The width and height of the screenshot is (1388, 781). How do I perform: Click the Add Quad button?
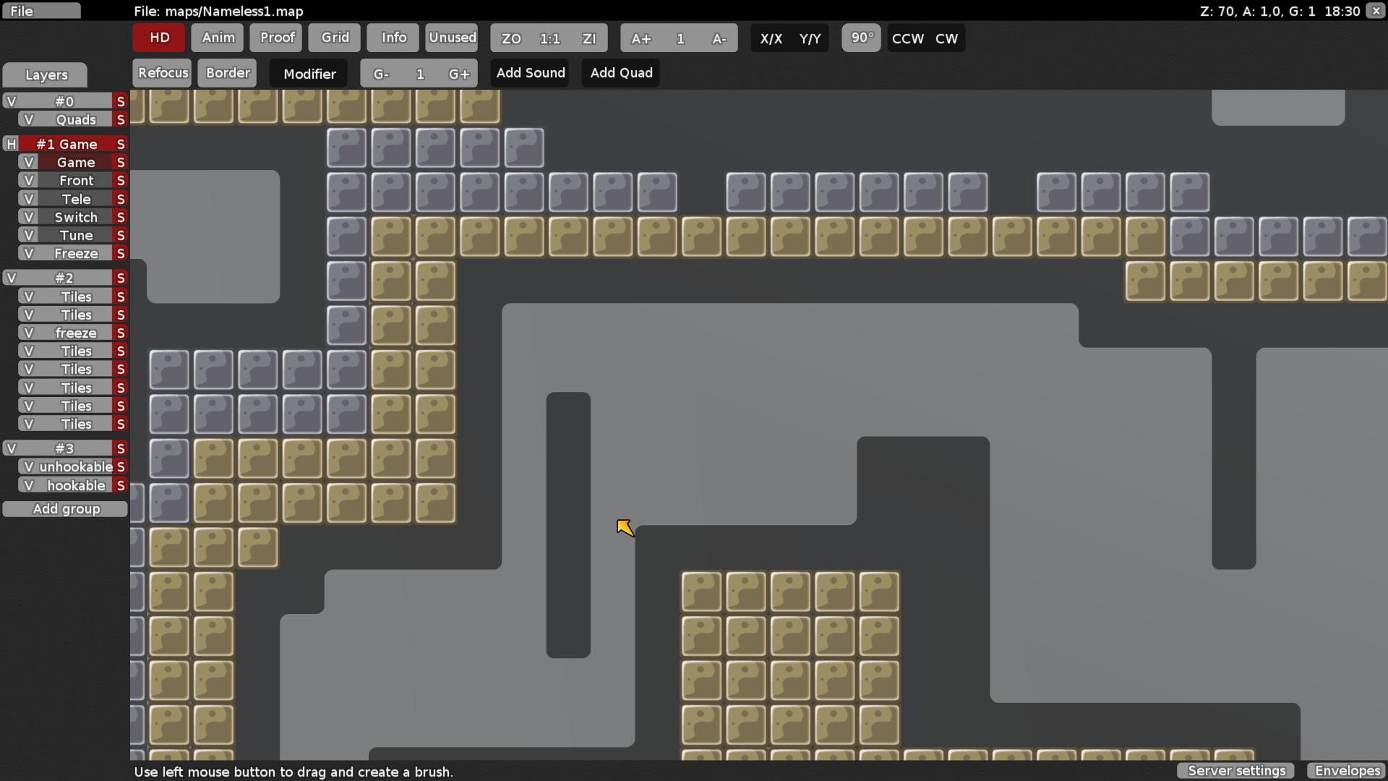(620, 72)
